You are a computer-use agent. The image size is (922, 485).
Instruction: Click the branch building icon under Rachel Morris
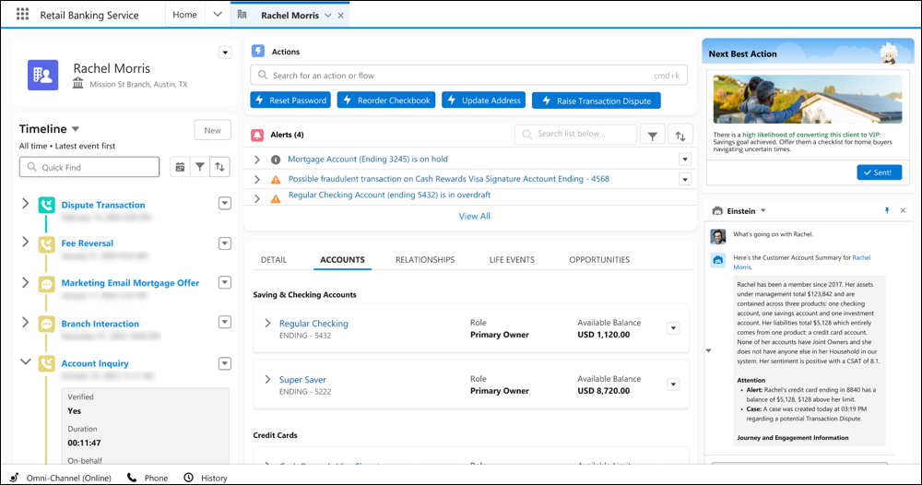[77, 84]
